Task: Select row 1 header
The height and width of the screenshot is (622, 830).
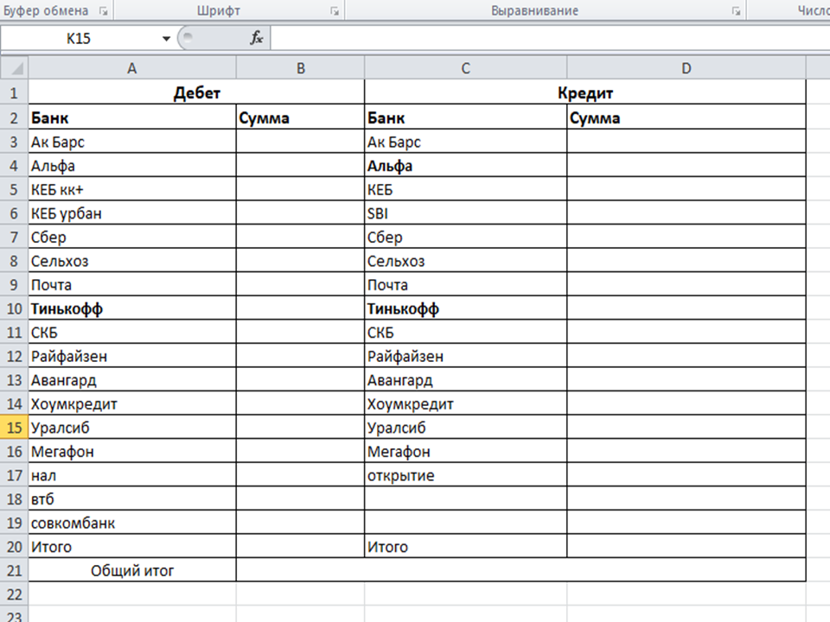Action: 15,93
